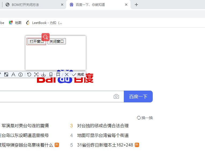Refresh hot list with 换一换
Viewport: 205px width, 168px height.
click(x=145, y=118)
